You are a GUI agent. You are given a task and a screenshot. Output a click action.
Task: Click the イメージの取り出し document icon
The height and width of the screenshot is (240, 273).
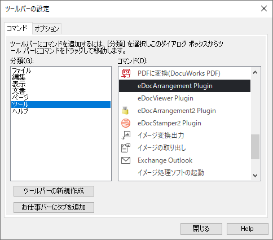(126, 148)
